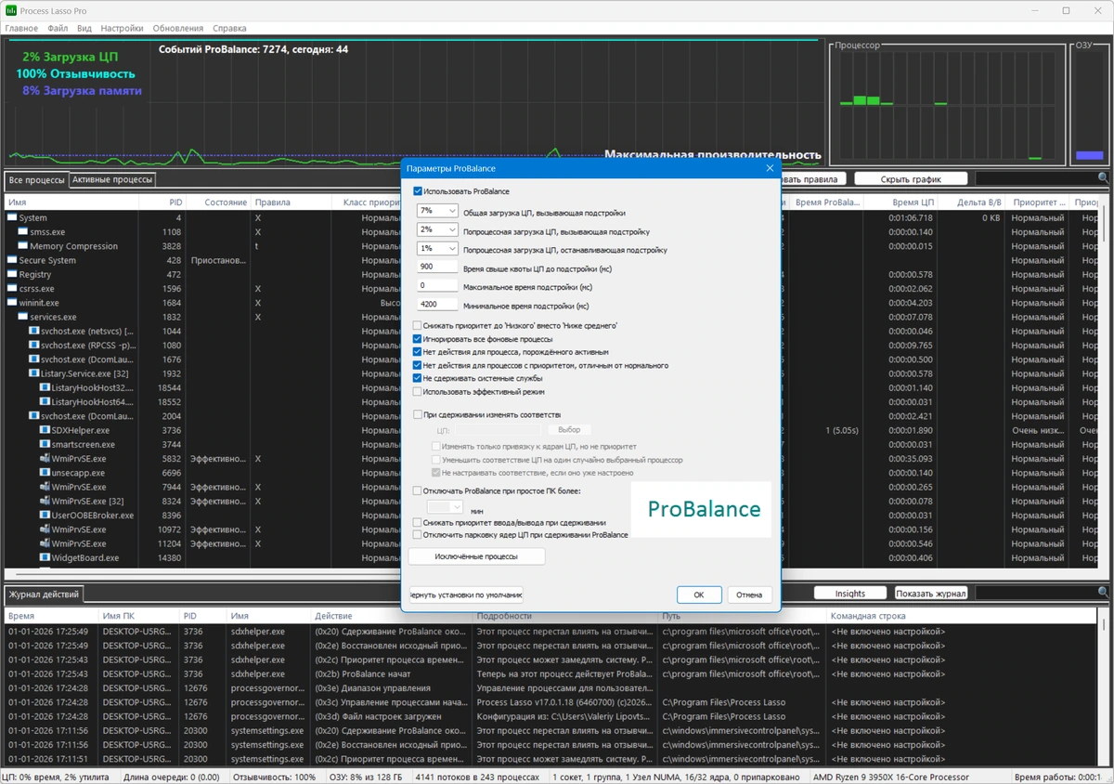1114x784 pixels.
Task: Click the svchost.exe (netsvcs) icon
Action: pos(33,331)
